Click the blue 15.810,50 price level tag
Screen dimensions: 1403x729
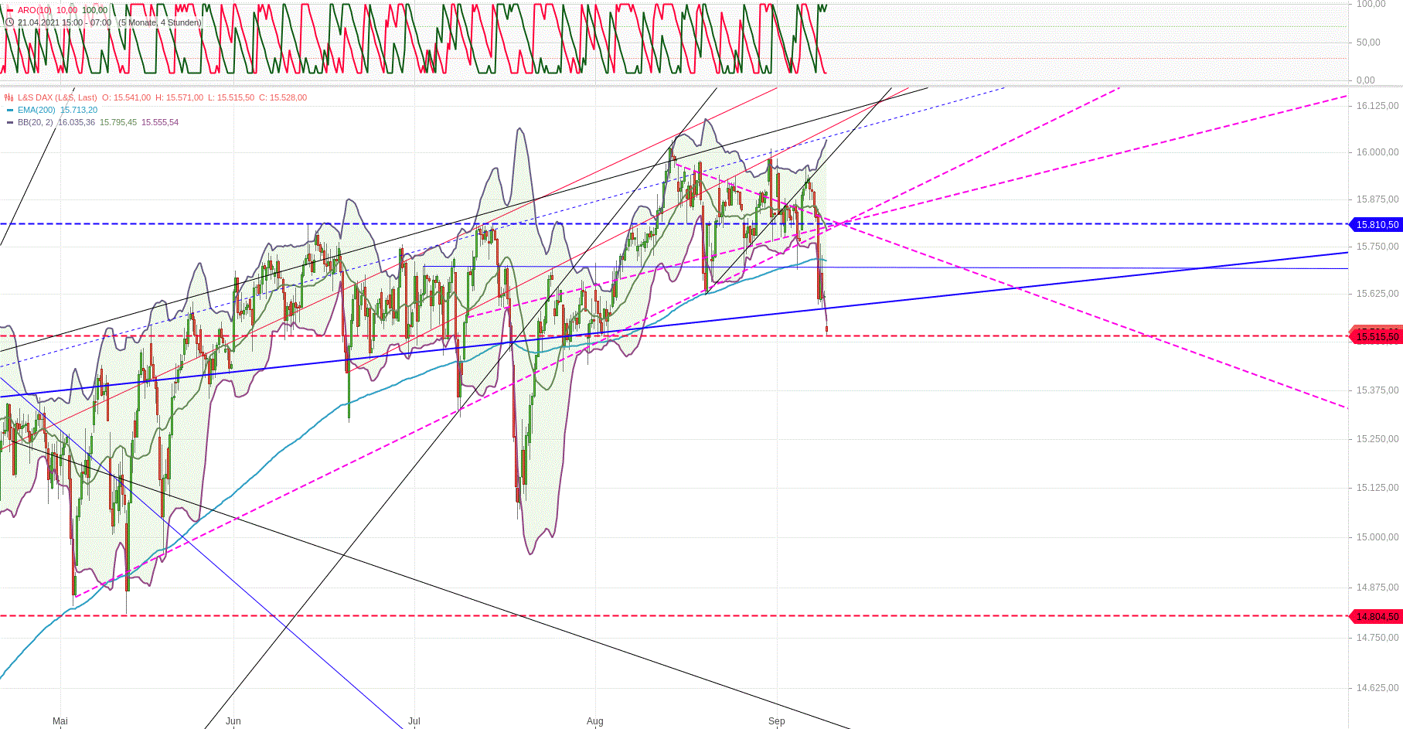[1376, 224]
